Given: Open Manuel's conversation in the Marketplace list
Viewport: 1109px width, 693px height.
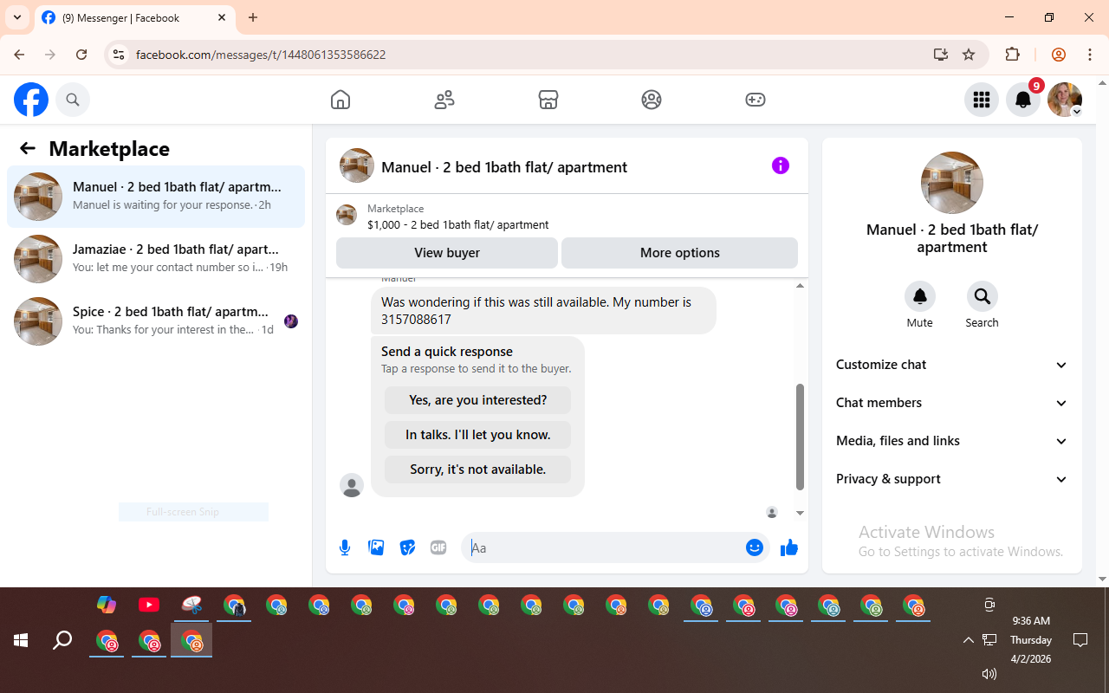Looking at the screenshot, I should (156, 197).
